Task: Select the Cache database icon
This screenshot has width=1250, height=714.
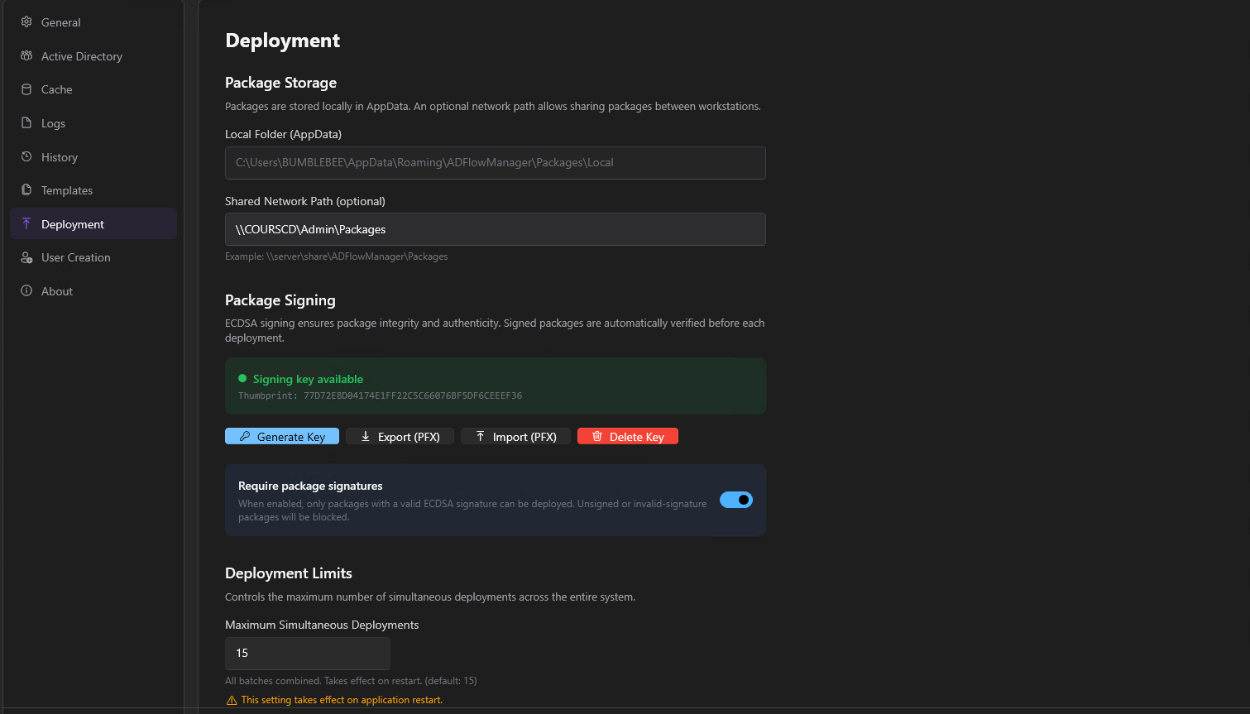Action: pyautogui.click(x=27, y=89)
